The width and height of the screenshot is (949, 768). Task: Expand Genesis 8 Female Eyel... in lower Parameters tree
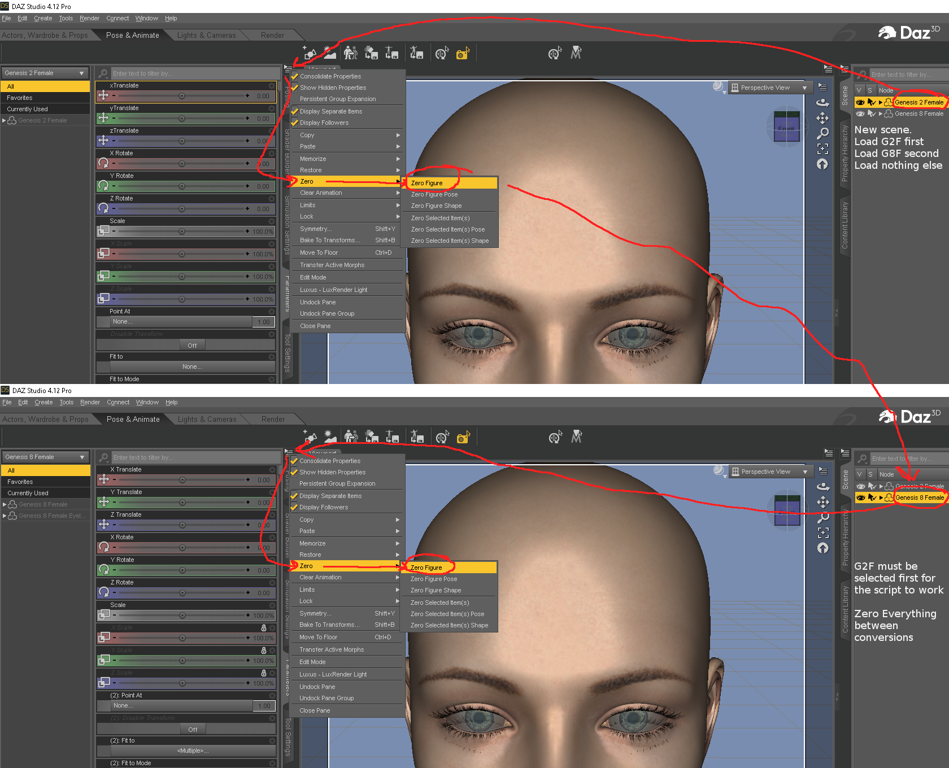5,516
